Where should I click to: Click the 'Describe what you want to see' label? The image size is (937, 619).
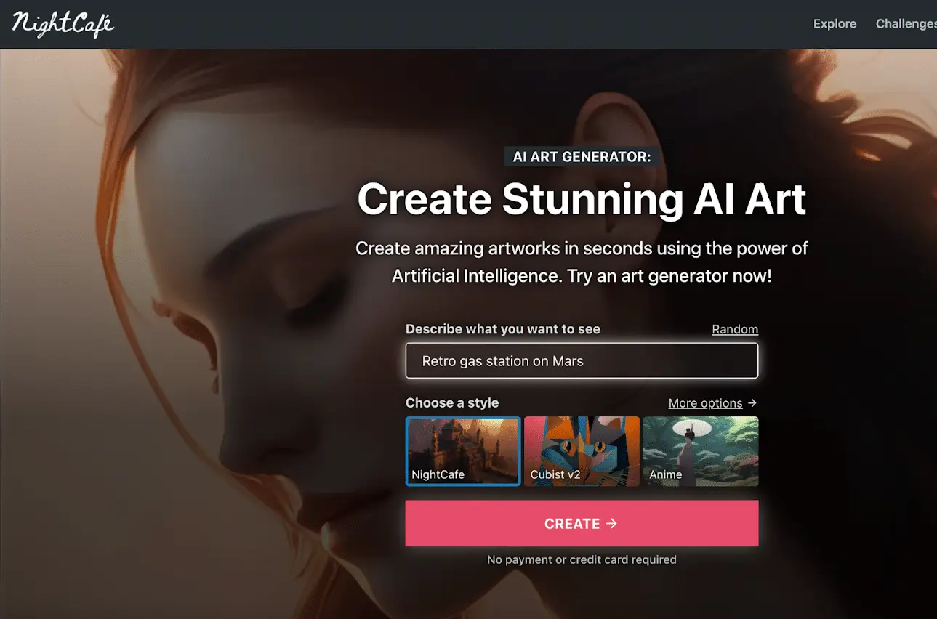[x=502, y=329]
